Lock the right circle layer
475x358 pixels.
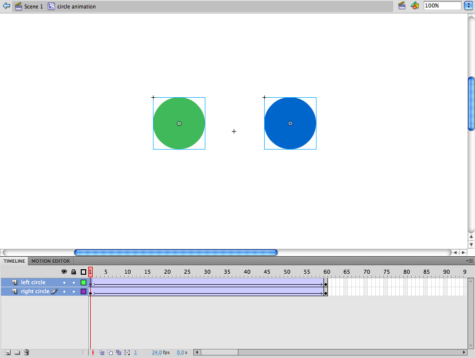(73, 291)
